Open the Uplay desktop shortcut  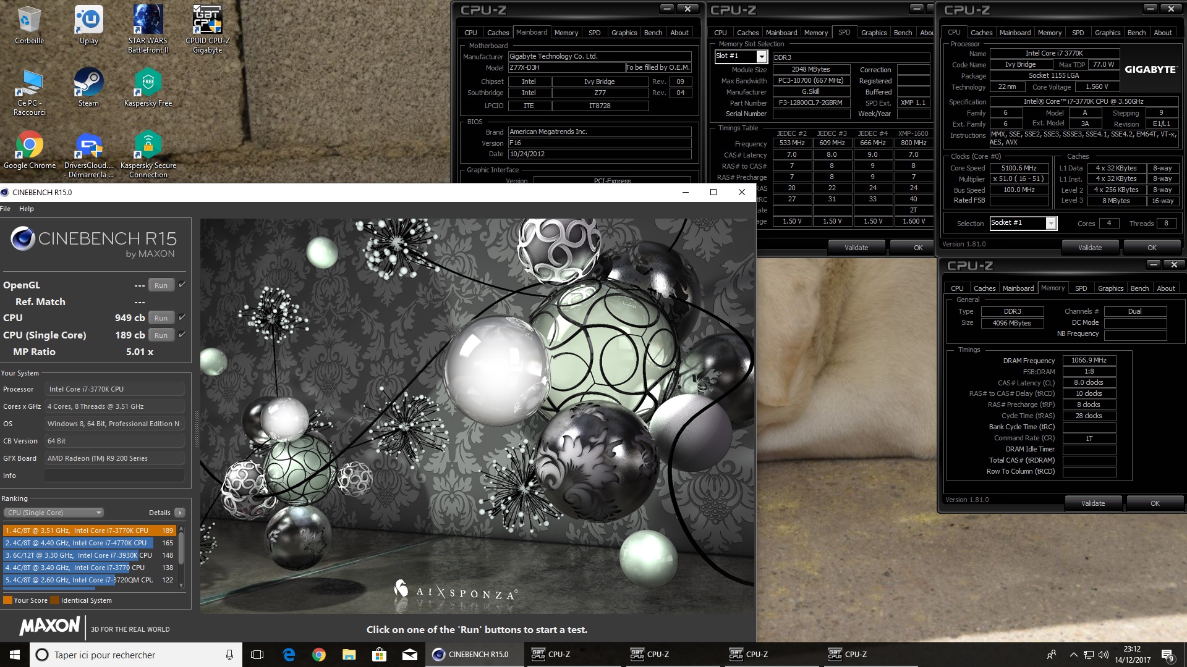point(88,25)
